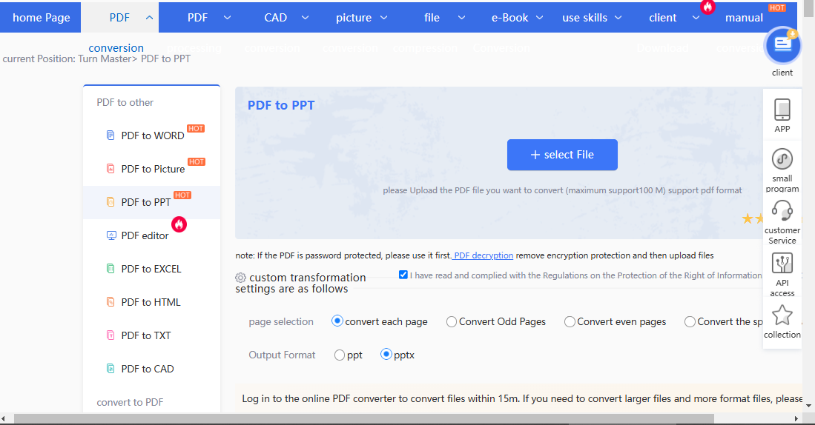Choose ppt output format radio

pyautogui.click(x=340, y=355)
